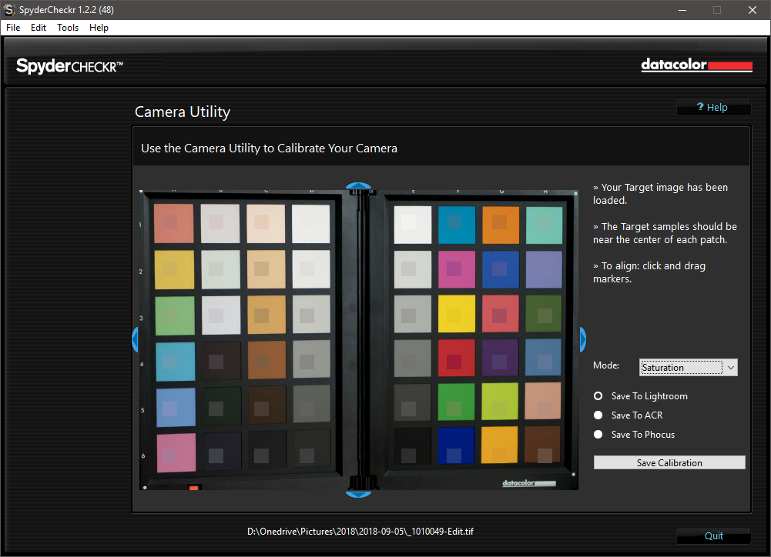Click the lavender patch in column H row 2

(544, 269)
